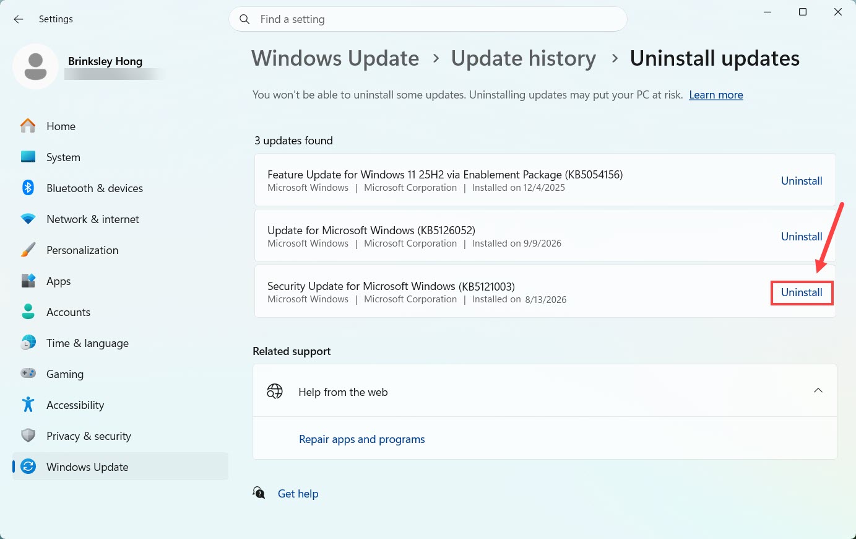Image resolution: width=856 pixels, height=539 pixels.
Task: Go back to Windows Update breadcrumb
Action: tap(335, 58)
